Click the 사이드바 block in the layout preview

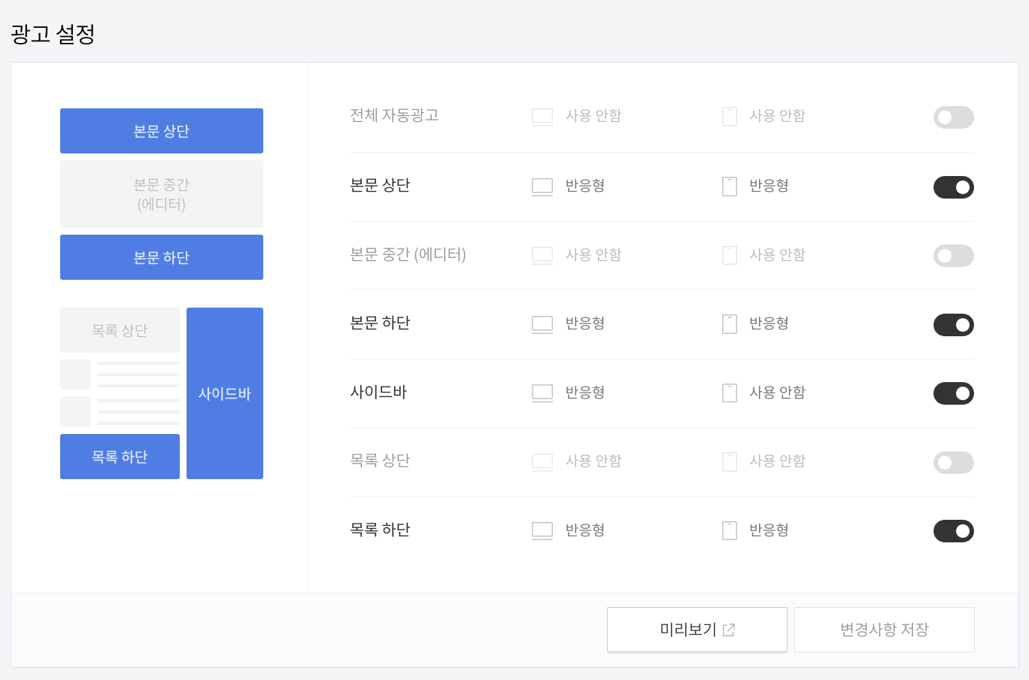pyautogui.click(x=224, y=393)
